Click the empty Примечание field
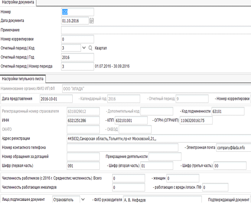251x203 pixels. 156,30
